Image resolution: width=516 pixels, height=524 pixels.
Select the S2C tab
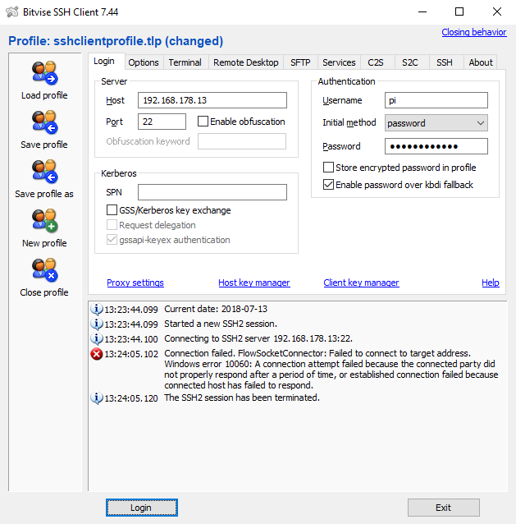point(410,62)
